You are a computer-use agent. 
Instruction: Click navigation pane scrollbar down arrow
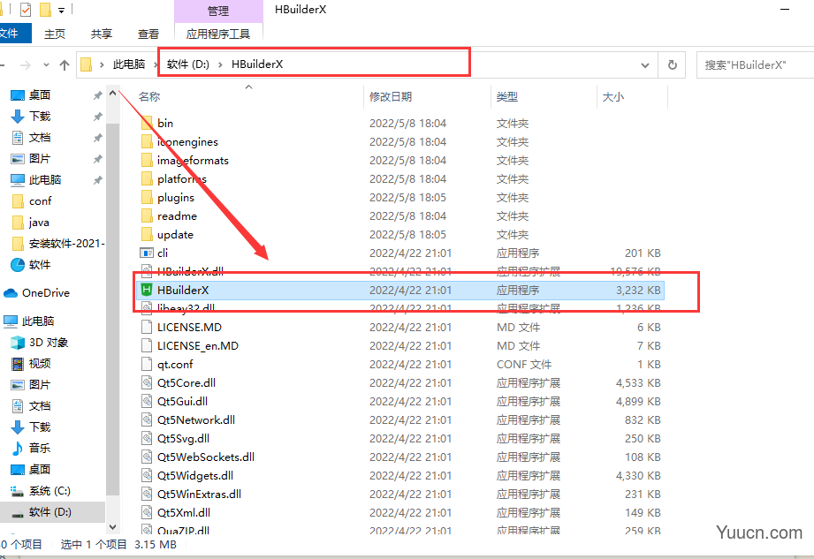(x=112, y=527)
